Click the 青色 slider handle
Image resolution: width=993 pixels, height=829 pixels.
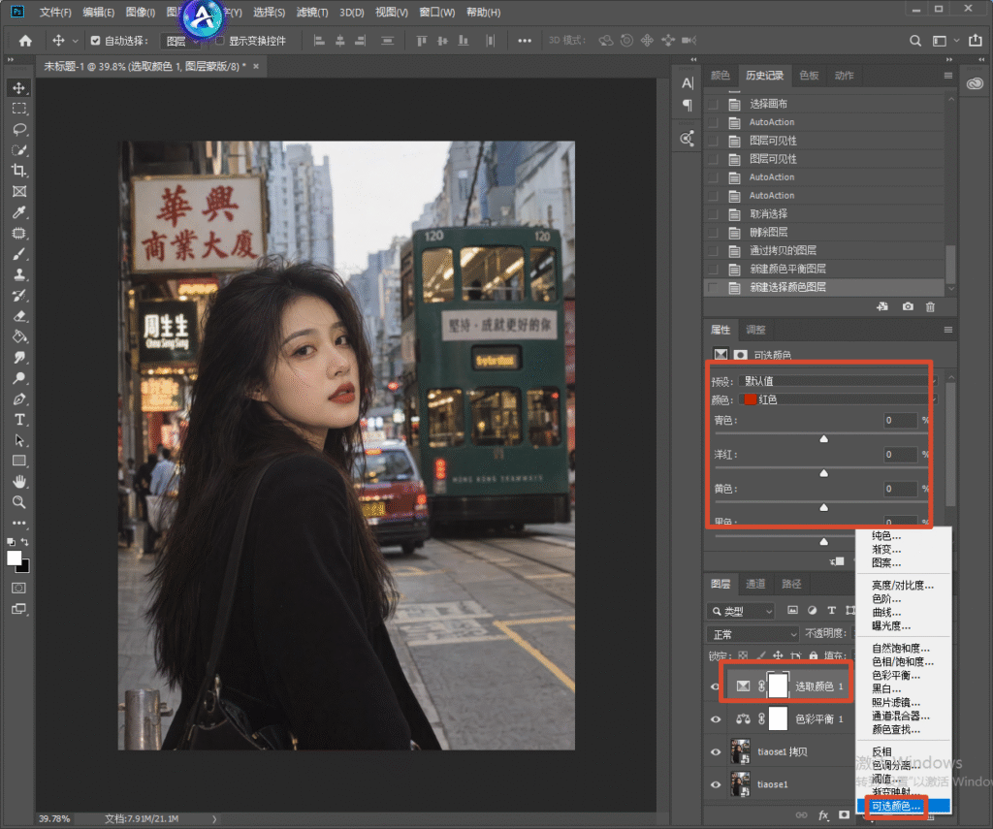824,438
